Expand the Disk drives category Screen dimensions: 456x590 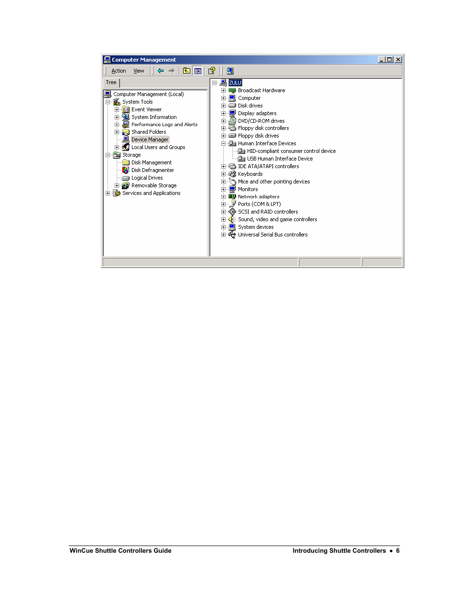223,106
